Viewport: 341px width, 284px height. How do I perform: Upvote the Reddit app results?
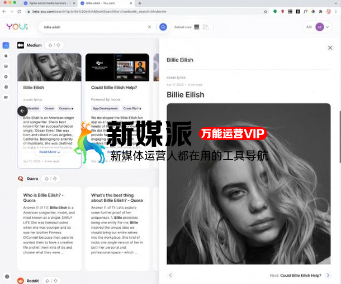coord(48,281)
